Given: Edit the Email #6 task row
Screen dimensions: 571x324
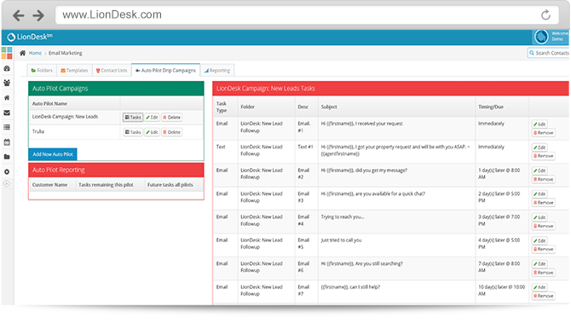Looking at the screenshot, I should tap(539, 263).
